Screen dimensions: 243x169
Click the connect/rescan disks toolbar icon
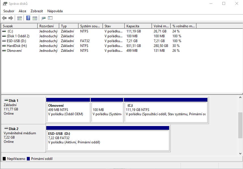[44, 18]
